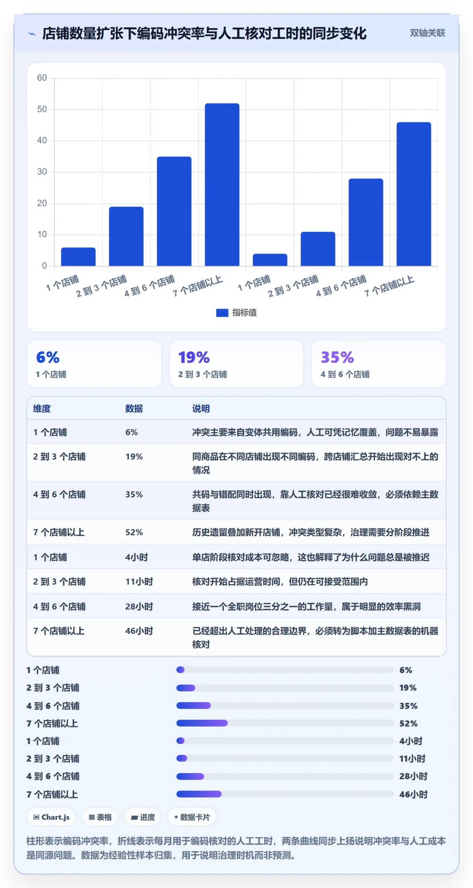The height and width of the screenshot is (888, 473).
Task: Click the 指标值 legend label
Action: (244, 313)
